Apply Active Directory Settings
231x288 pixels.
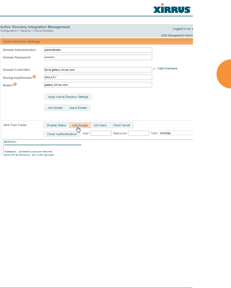pyautogui.click(x=68, y=97)
